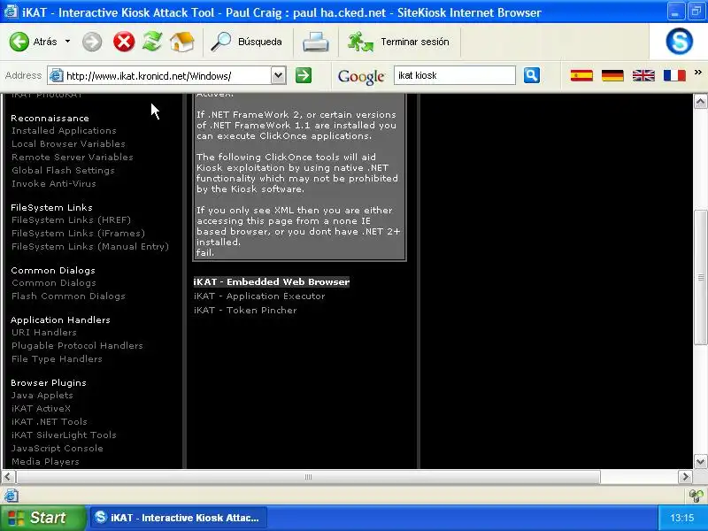This screenshot has height=531, width=708.
Task: Launch iKAT - Embedded Web Browser
Action: click(272, 281)
